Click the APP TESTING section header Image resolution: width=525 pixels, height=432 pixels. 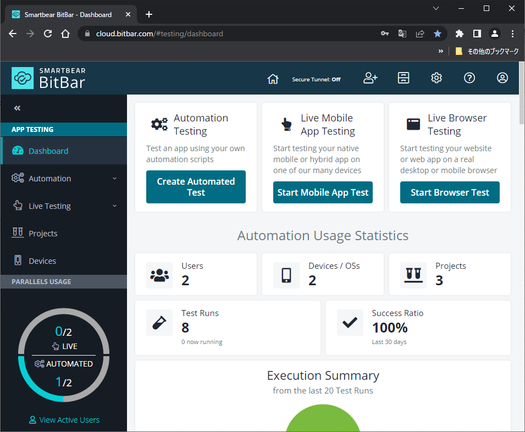[64, 130]
